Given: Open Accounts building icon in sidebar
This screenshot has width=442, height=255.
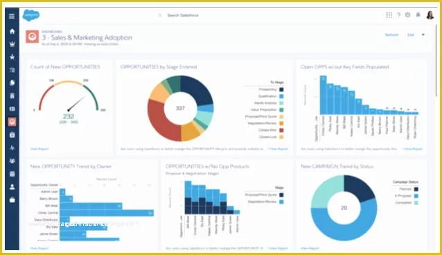Looking at the screenshot, I should click(12, 96).
